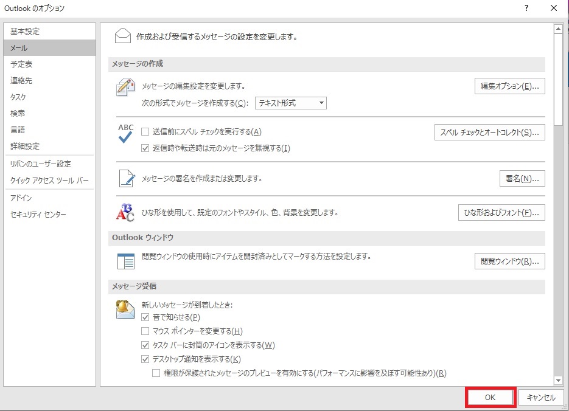This screenshot has height=411, width=569.
Task: Click the new mail bell envelope icon
Action: coord(125,309)
